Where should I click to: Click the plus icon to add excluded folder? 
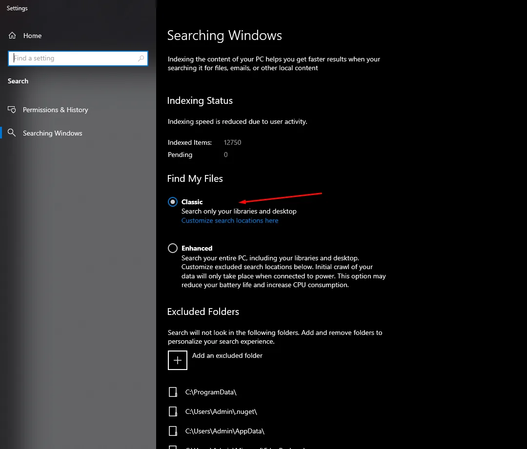(x=178, y=360)
